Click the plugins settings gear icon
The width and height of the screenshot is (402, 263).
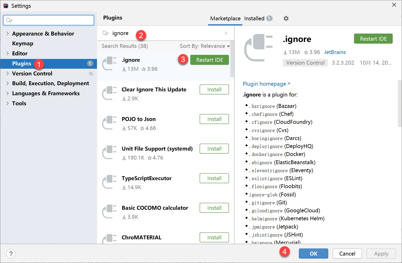(x=286, y=18)
